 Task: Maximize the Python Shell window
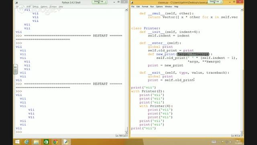click(x=119, y=2)
